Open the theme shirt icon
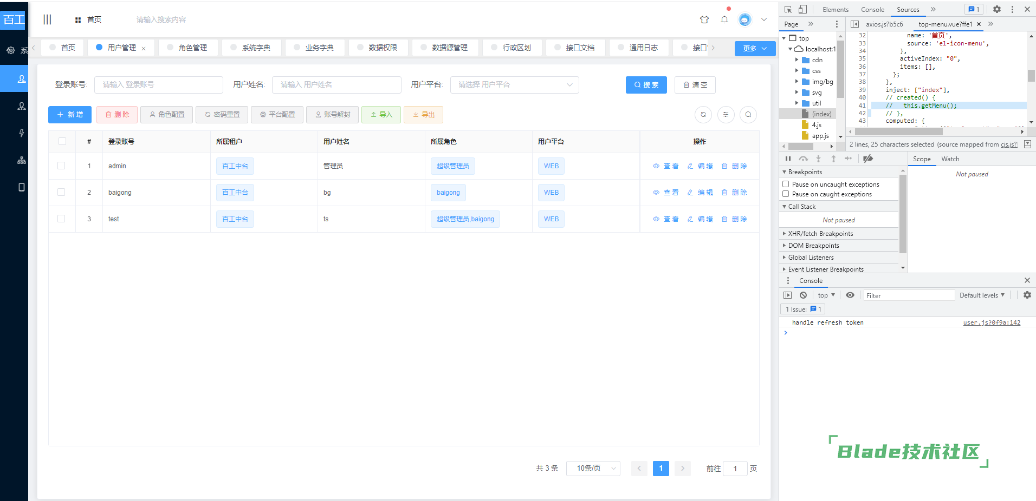Image resolution: width=1036 pixels, height=501 pixels. tap(704, 19)
